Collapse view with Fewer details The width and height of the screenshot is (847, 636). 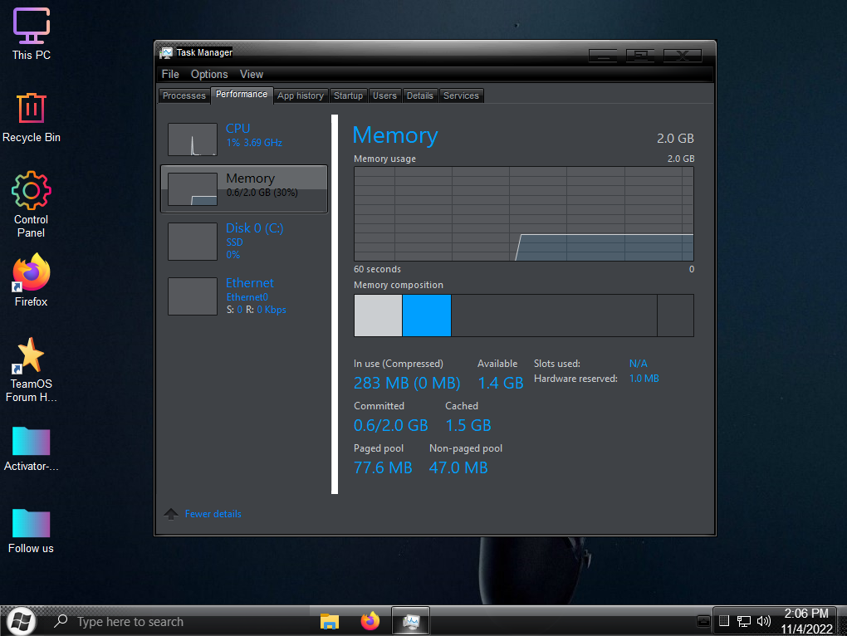tap(213, 514)
